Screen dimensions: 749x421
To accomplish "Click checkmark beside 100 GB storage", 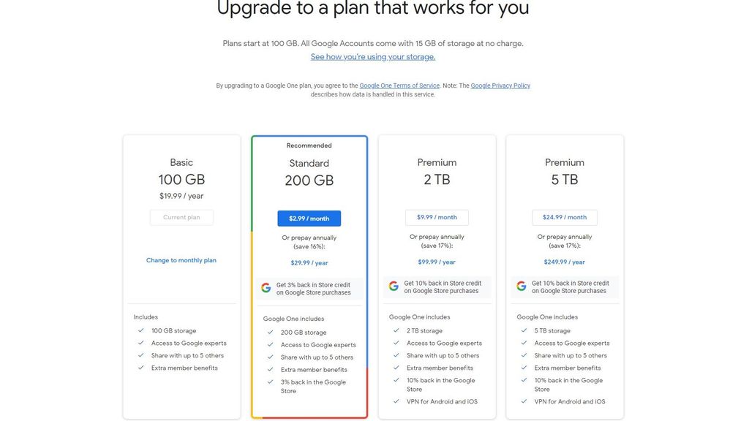I will click(x=141, y=331).
